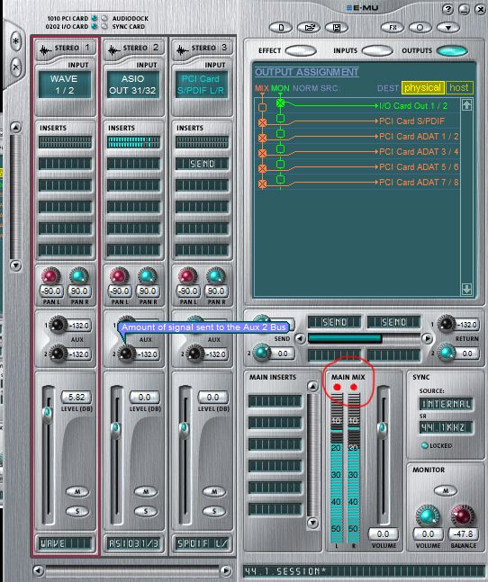Toggle MON checkbox for PCI Card S/PDIF
This screenshot has height=582, width=488.
click(280, 119)
